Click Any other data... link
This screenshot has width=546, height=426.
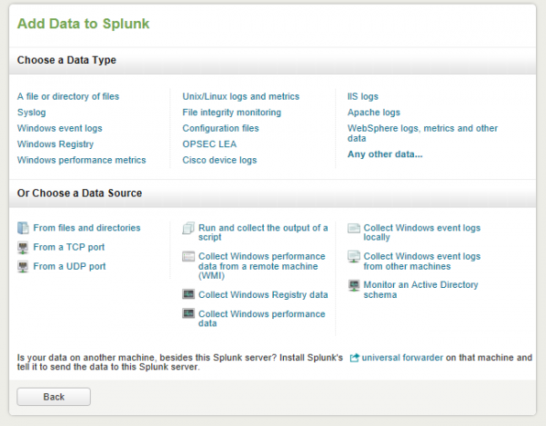[x=385, y=154]
